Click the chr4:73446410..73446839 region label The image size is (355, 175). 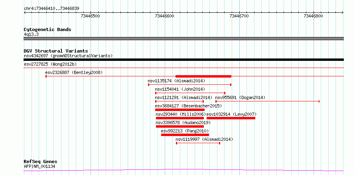(x=51, y=9)
